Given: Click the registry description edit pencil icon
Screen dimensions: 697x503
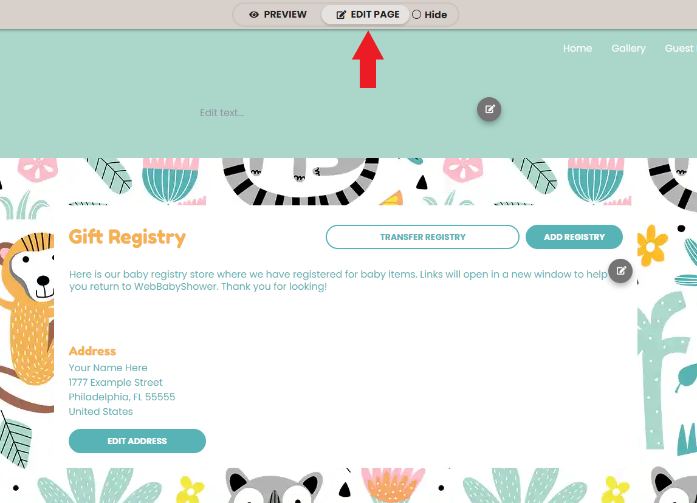Looking at the screenshot, I should coord(620,270).
